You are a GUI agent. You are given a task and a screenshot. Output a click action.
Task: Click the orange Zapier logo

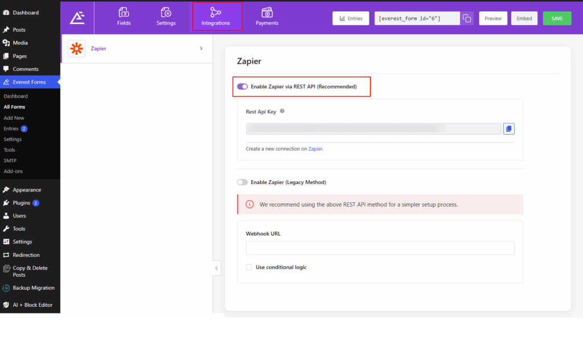pyautogui.click(x=76, y=48)
